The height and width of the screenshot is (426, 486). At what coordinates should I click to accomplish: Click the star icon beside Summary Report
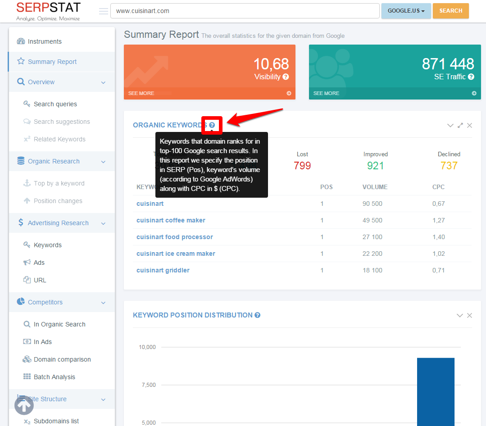[x=21, y=62]
